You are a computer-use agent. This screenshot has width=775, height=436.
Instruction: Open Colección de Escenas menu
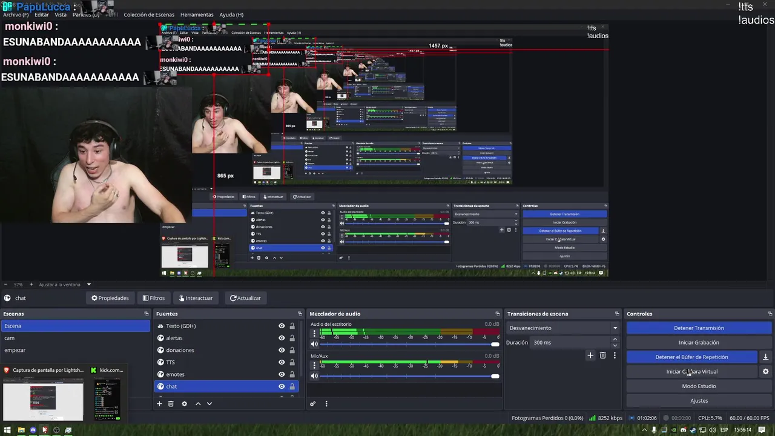coord(149,15)
